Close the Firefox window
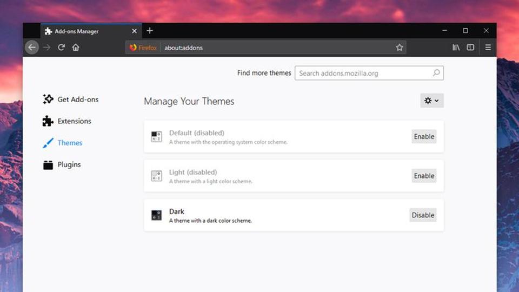 (486, 30)
